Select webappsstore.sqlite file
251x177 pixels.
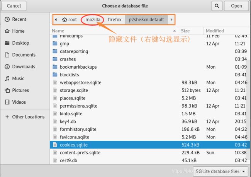[149, 83]
